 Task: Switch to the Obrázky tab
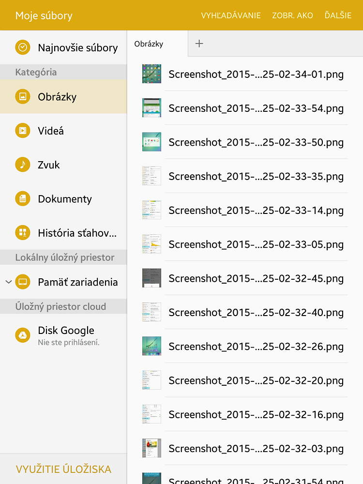[149, 44]
